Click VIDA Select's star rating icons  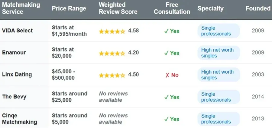112,31
